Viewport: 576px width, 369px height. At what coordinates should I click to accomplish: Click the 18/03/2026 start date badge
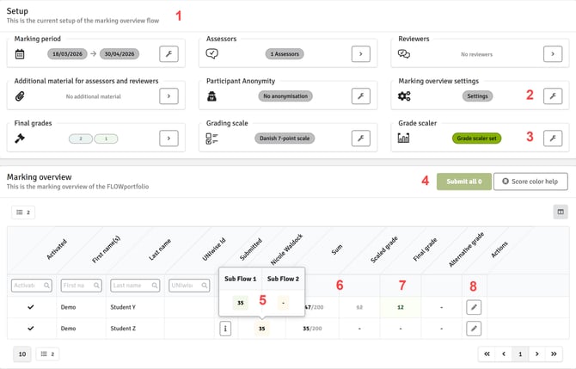point(67,54)
